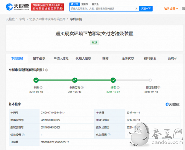The image size is (185, 150).
Task: Select the grey 预估到期 step marker
Action: point(150,80)
